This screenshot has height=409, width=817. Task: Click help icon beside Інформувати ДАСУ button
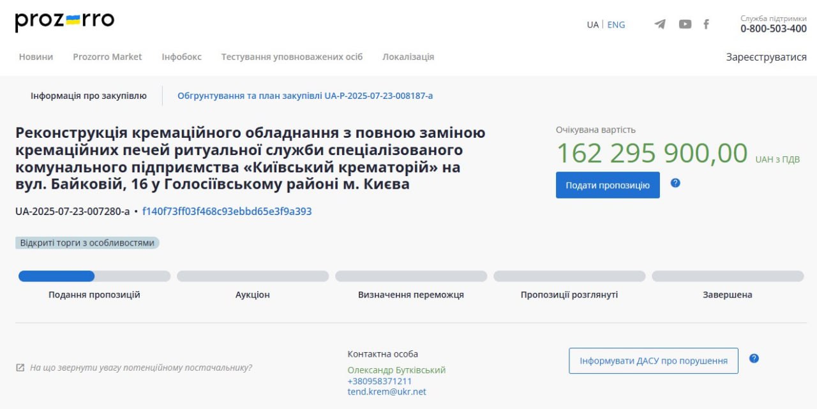point(754,359)
